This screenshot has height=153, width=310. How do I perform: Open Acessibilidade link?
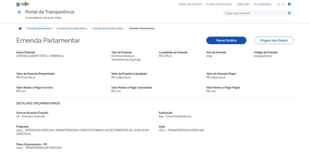point(262,4)
